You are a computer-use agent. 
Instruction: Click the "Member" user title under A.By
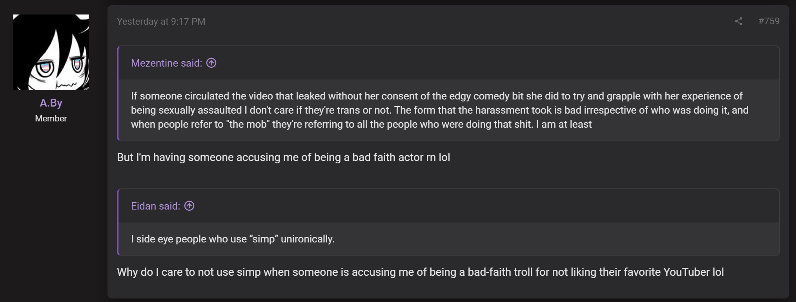point(51,118)
